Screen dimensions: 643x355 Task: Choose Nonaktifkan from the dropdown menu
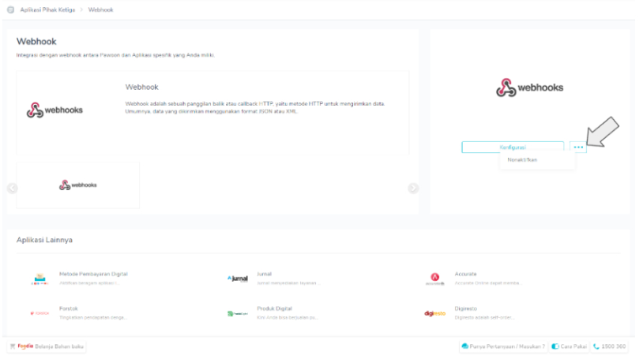pyautogui.click(x=522, y=159)
